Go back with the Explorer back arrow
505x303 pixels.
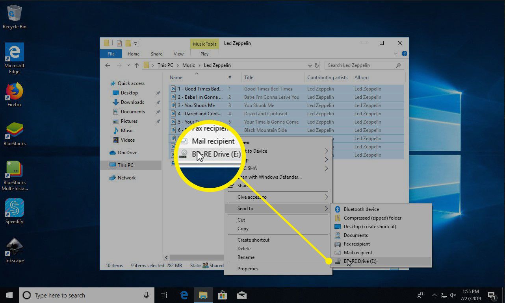(108, 65)
